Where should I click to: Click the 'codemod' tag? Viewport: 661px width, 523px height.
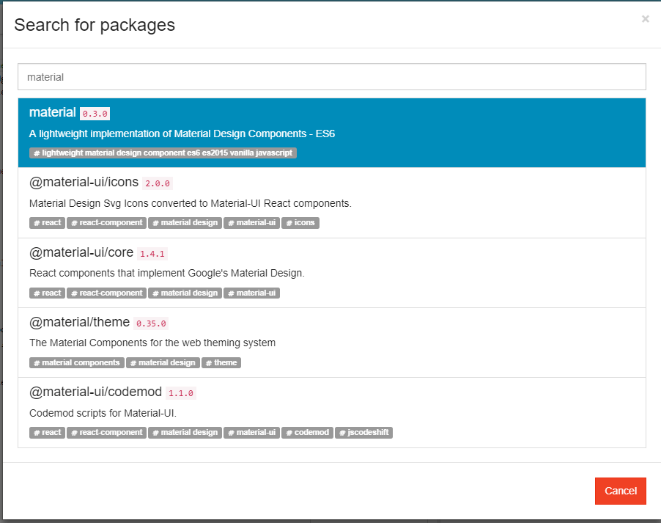(307, 432)
